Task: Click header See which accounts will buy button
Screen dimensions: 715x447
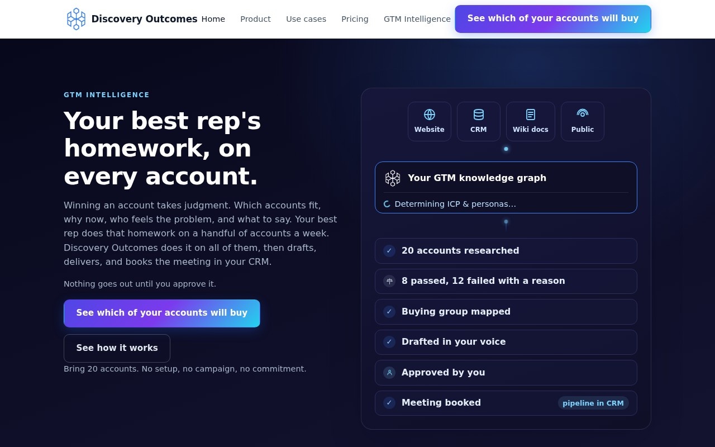Action: click(x=553, y=19)
